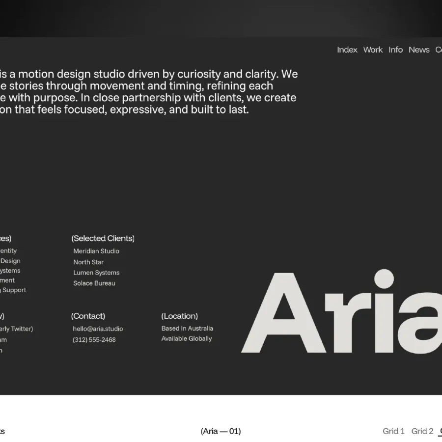Click the studio description paragraph
This screenshot has height=442, width=442.
click(149, 92)
